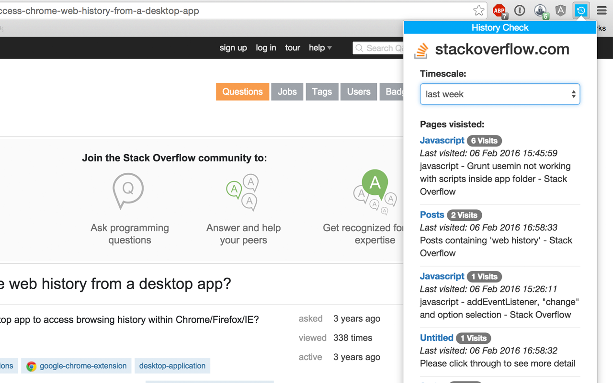Click the 'stackoverflow.com' heading in the popup
Viewport: 613px width, 383px height.
502,49
